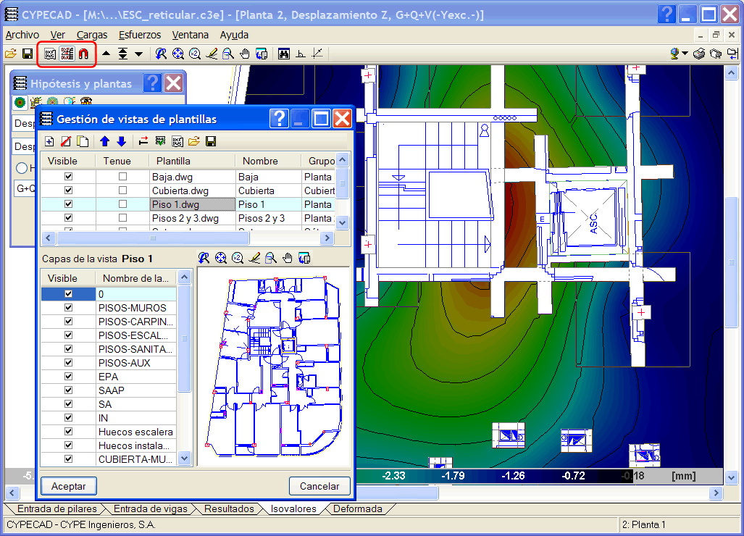Viewport: 744px width, 536px height.
Task: Click zoom extents icon above template preview
Action: point(221,258)
